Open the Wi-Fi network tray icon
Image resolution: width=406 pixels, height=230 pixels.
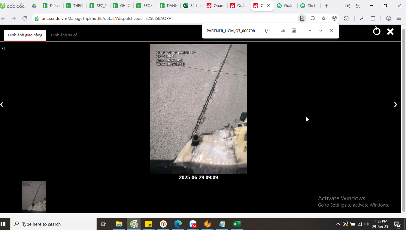click(x=360, y=224)
